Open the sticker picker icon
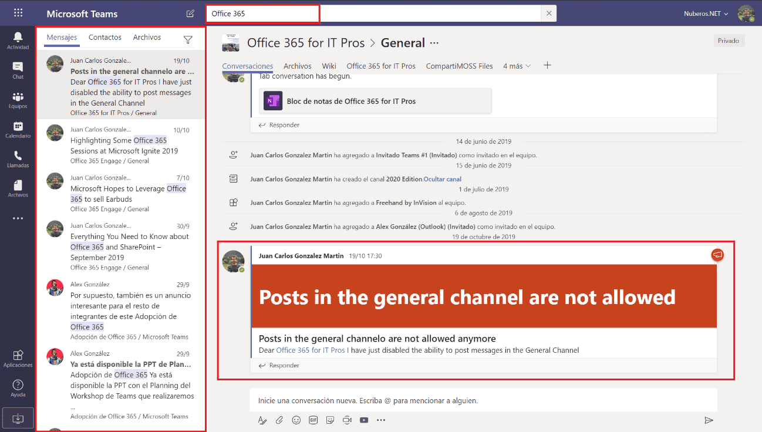The image size is (762, 432). 331,420
